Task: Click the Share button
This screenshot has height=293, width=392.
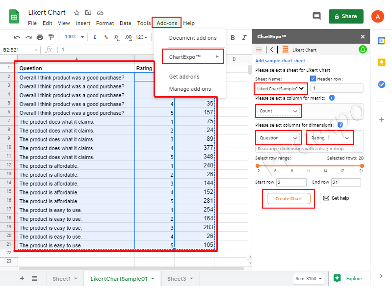Action: pos(346,17)
